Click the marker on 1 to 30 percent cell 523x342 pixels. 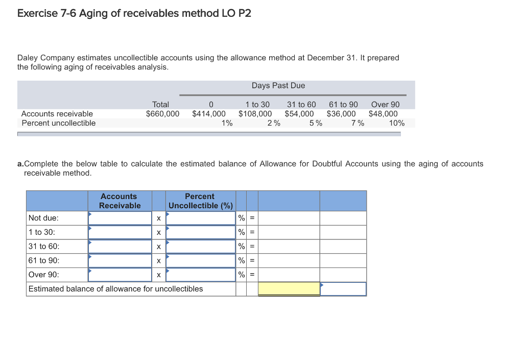click(x=167, y=228)
